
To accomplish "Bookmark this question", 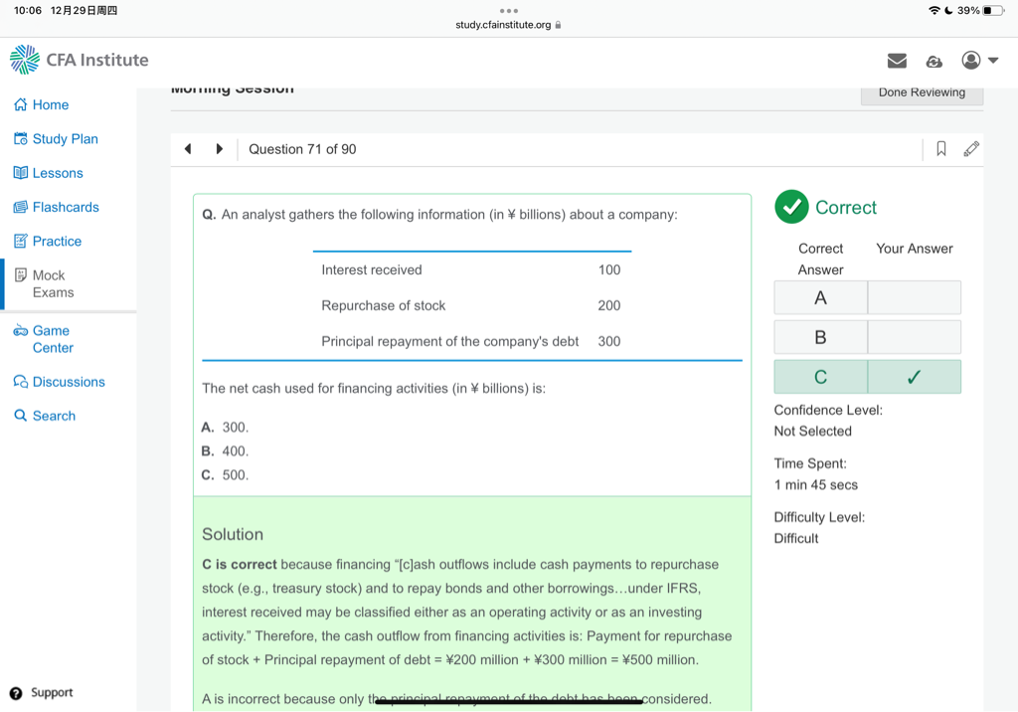I will point(940,149).
